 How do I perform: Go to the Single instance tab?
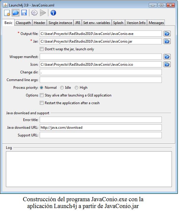[60, 23]
